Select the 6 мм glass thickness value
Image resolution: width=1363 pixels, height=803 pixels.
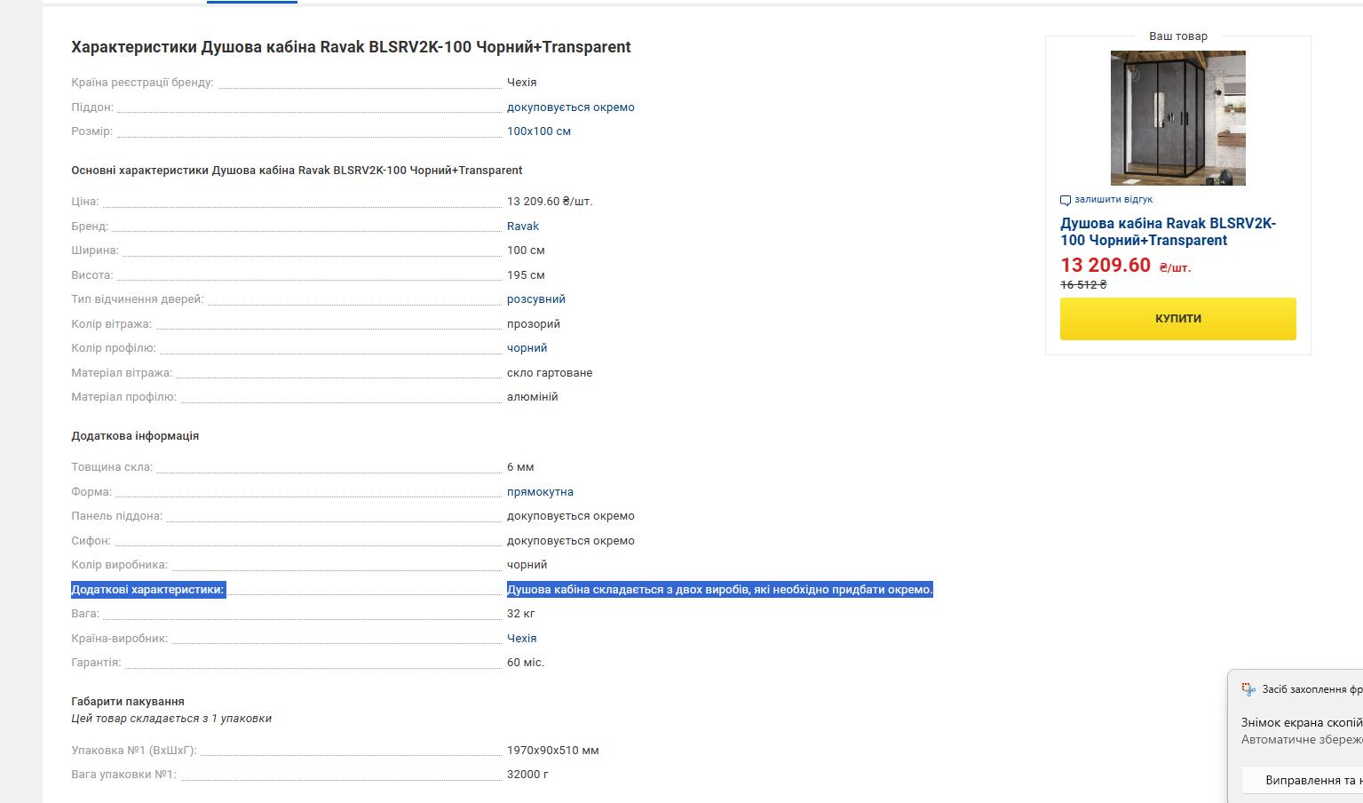(x=520, y=467)
